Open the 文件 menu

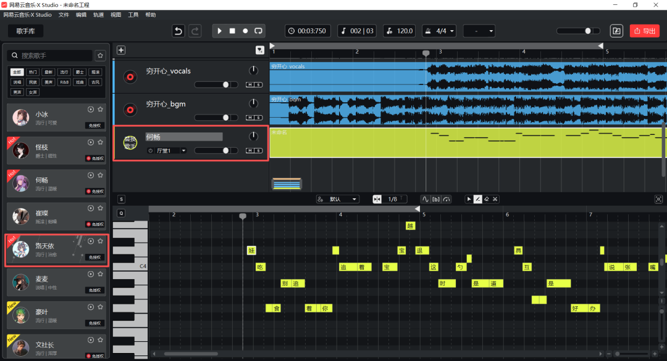pos(64,14)
